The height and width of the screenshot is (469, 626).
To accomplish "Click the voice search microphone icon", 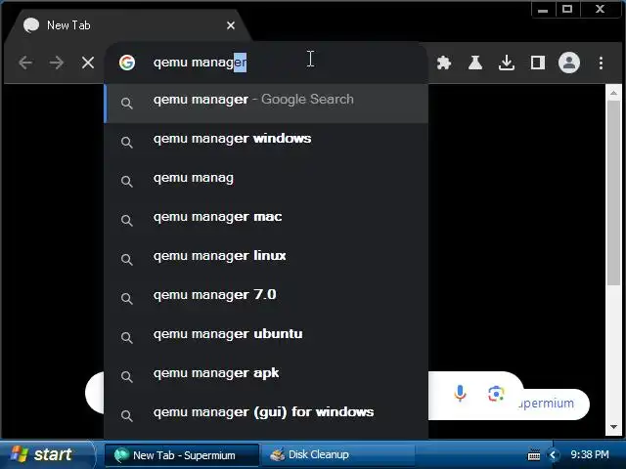I will pyautogui.click(x=460, y=394).
